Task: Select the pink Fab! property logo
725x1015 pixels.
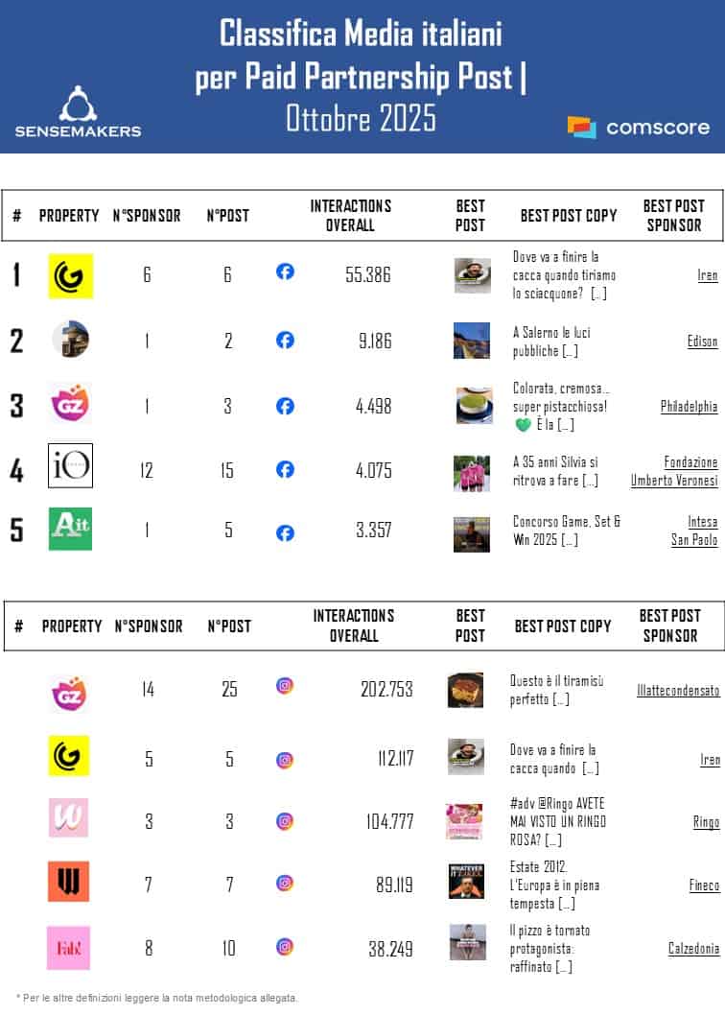Action: tap(69, 948)
